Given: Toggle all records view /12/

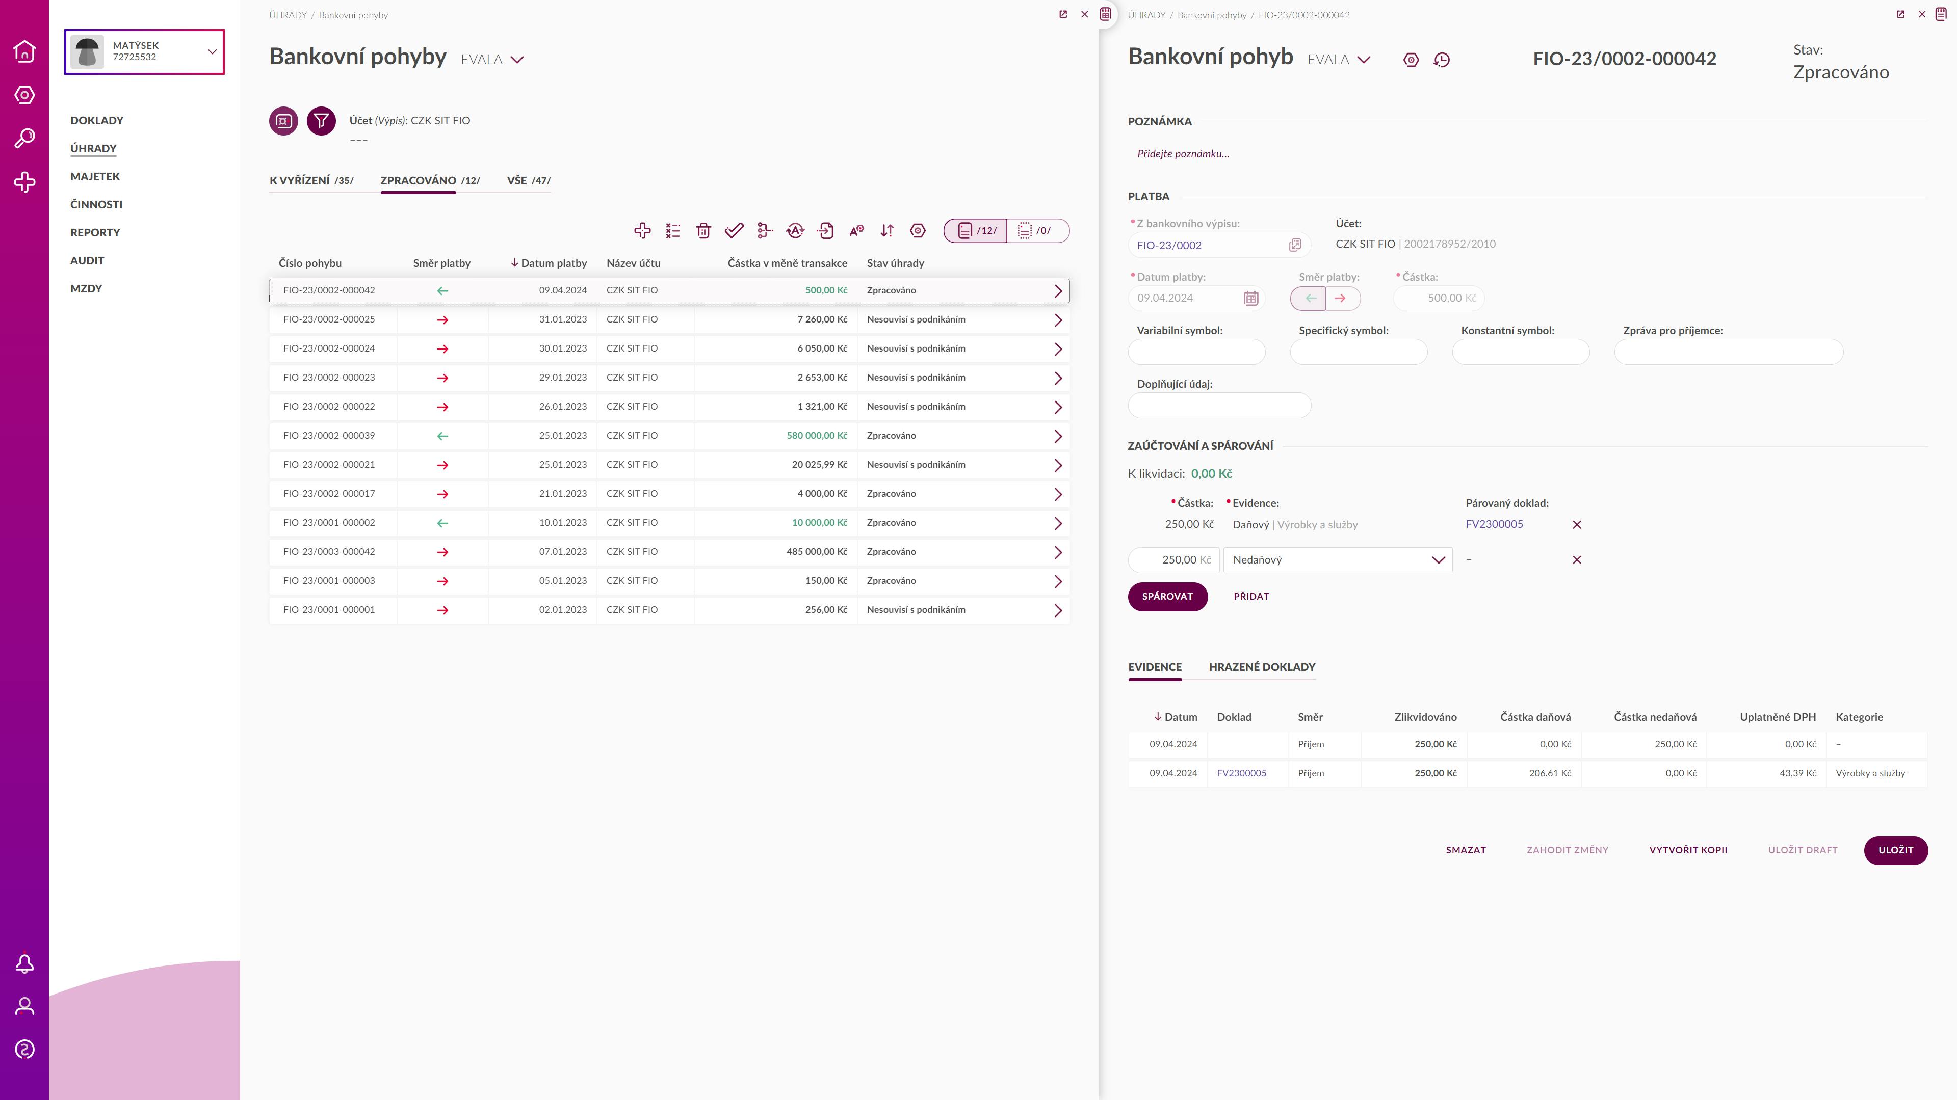Looking at the screenshot, I should point(976,231).
